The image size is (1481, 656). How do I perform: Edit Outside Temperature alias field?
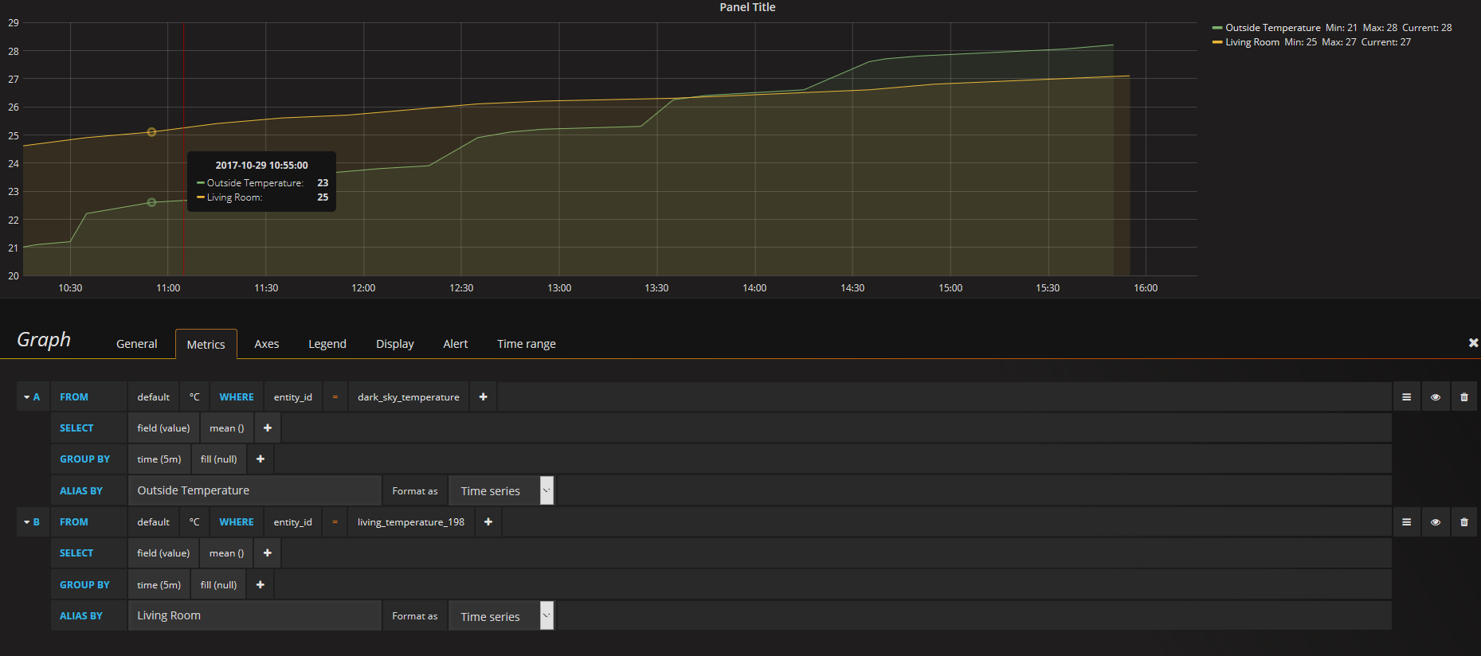[x=255, y=490]
